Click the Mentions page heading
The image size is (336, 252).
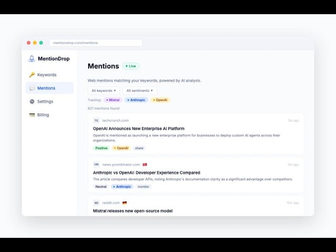[103, 66]
